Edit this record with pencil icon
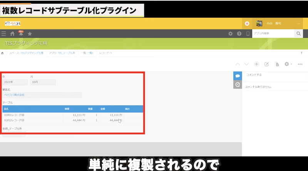Screen dimensions: 308x171 [x=266, y=64]
